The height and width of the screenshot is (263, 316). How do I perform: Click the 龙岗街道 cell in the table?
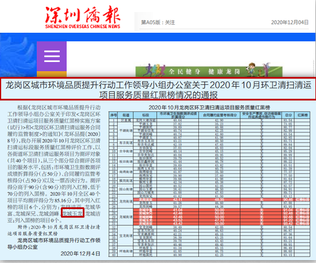click(126, 201)
